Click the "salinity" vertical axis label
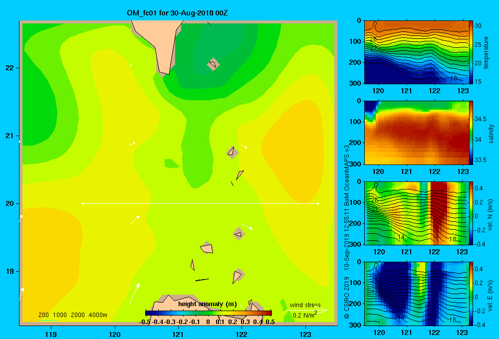499x339 pixels. 491,134
